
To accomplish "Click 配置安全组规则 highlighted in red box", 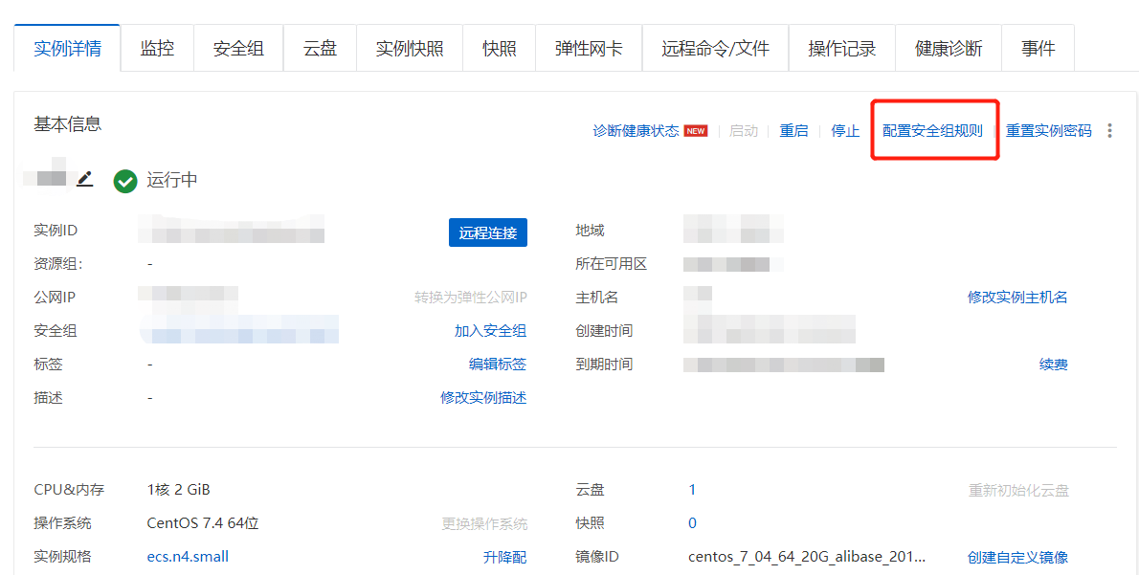I will [x=933, y=130].
